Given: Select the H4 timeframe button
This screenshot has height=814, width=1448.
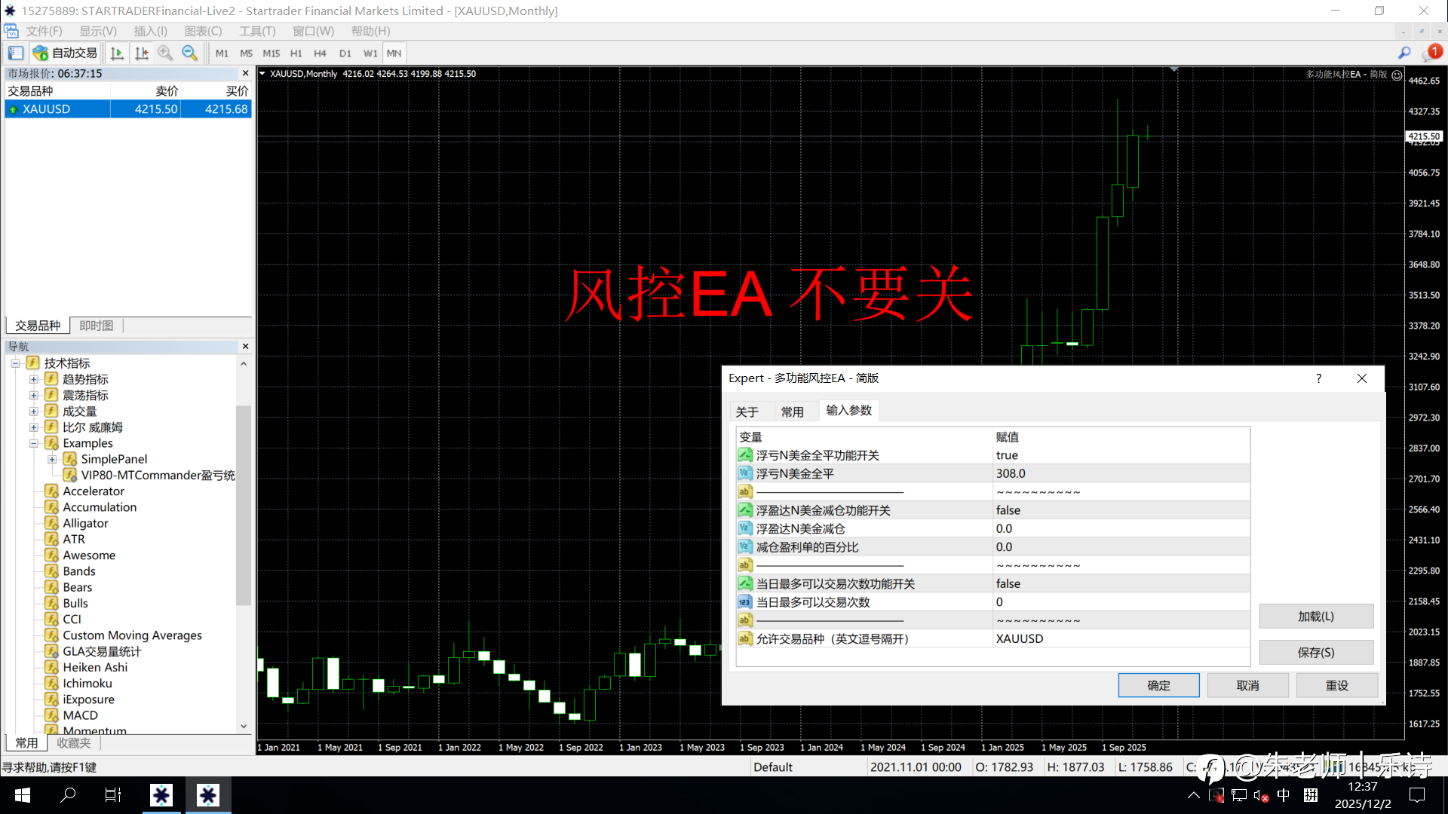Looking at the screenshot, I should pyautogui.click(x=320, y=54).
